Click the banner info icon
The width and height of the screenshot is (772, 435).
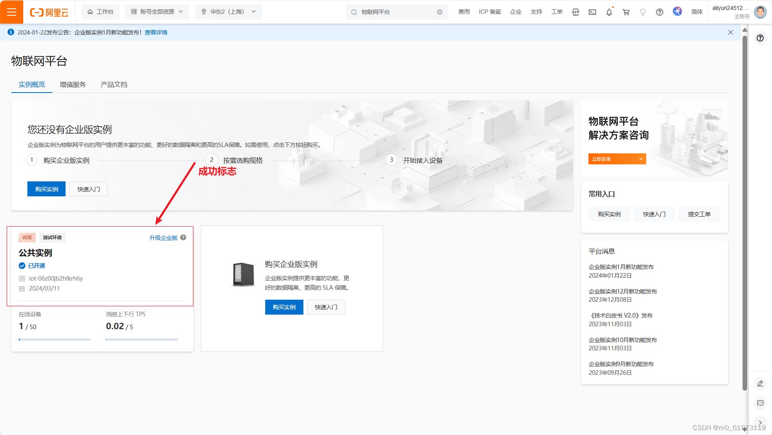pos(11,32)
